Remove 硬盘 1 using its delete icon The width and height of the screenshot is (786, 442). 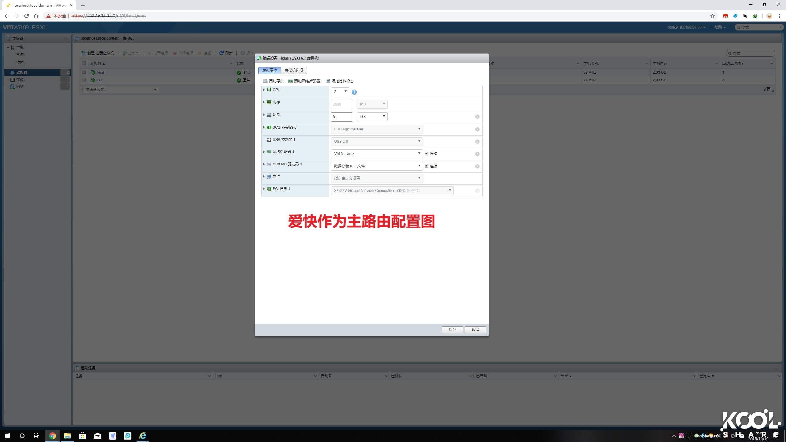coord(477,117)
